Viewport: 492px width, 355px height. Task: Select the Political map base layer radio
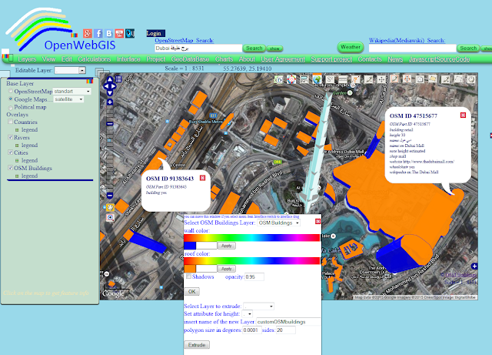[11, 108]
